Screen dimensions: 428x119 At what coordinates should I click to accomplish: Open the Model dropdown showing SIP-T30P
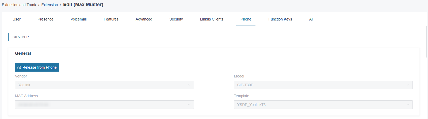pyautogui.click(x=323, y=85)
